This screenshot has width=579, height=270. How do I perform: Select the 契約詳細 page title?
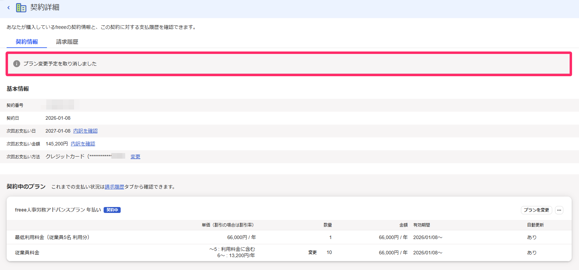click(45, 7)
